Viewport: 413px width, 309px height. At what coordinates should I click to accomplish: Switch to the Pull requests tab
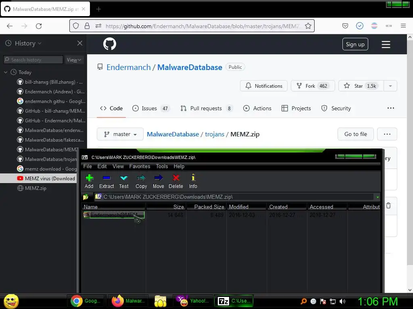(x=207, y=108)
